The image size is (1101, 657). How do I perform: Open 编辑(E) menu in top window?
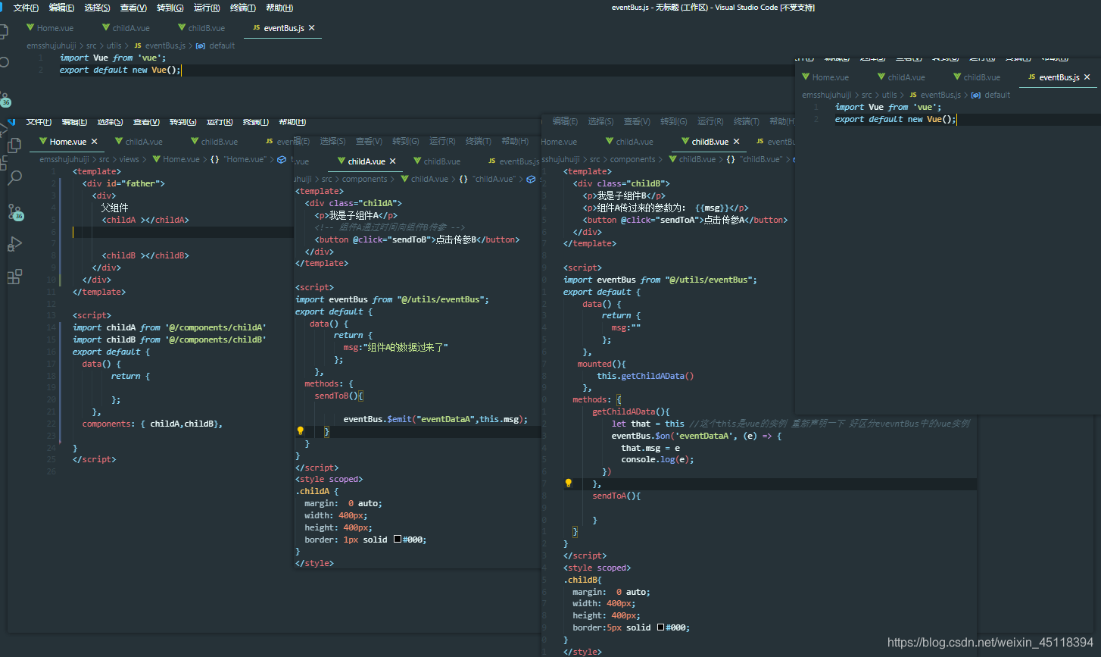pos(61,8)
